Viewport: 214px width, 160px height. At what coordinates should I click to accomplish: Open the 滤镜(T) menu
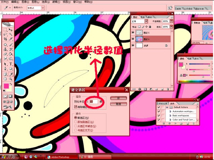point(56,2)
